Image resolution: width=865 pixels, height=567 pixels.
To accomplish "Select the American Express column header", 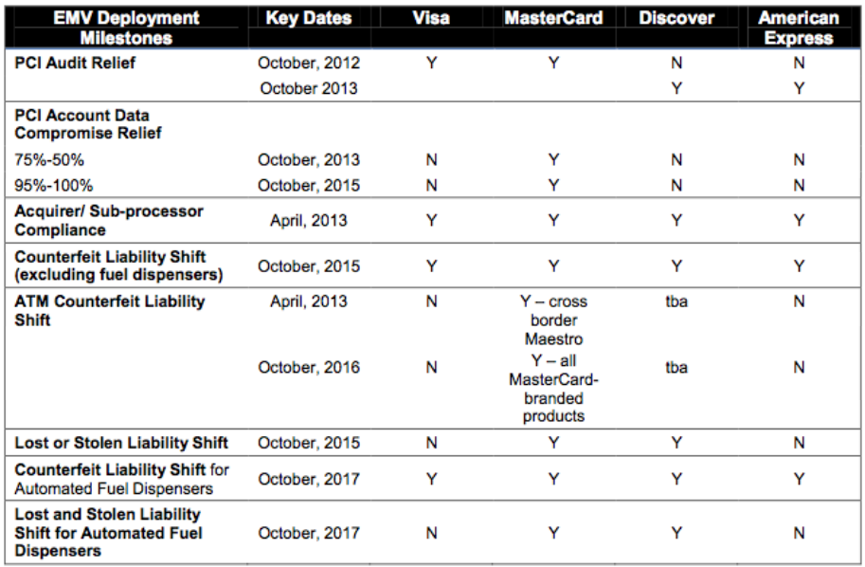I will pyautogui.click(x=799, y=27).
